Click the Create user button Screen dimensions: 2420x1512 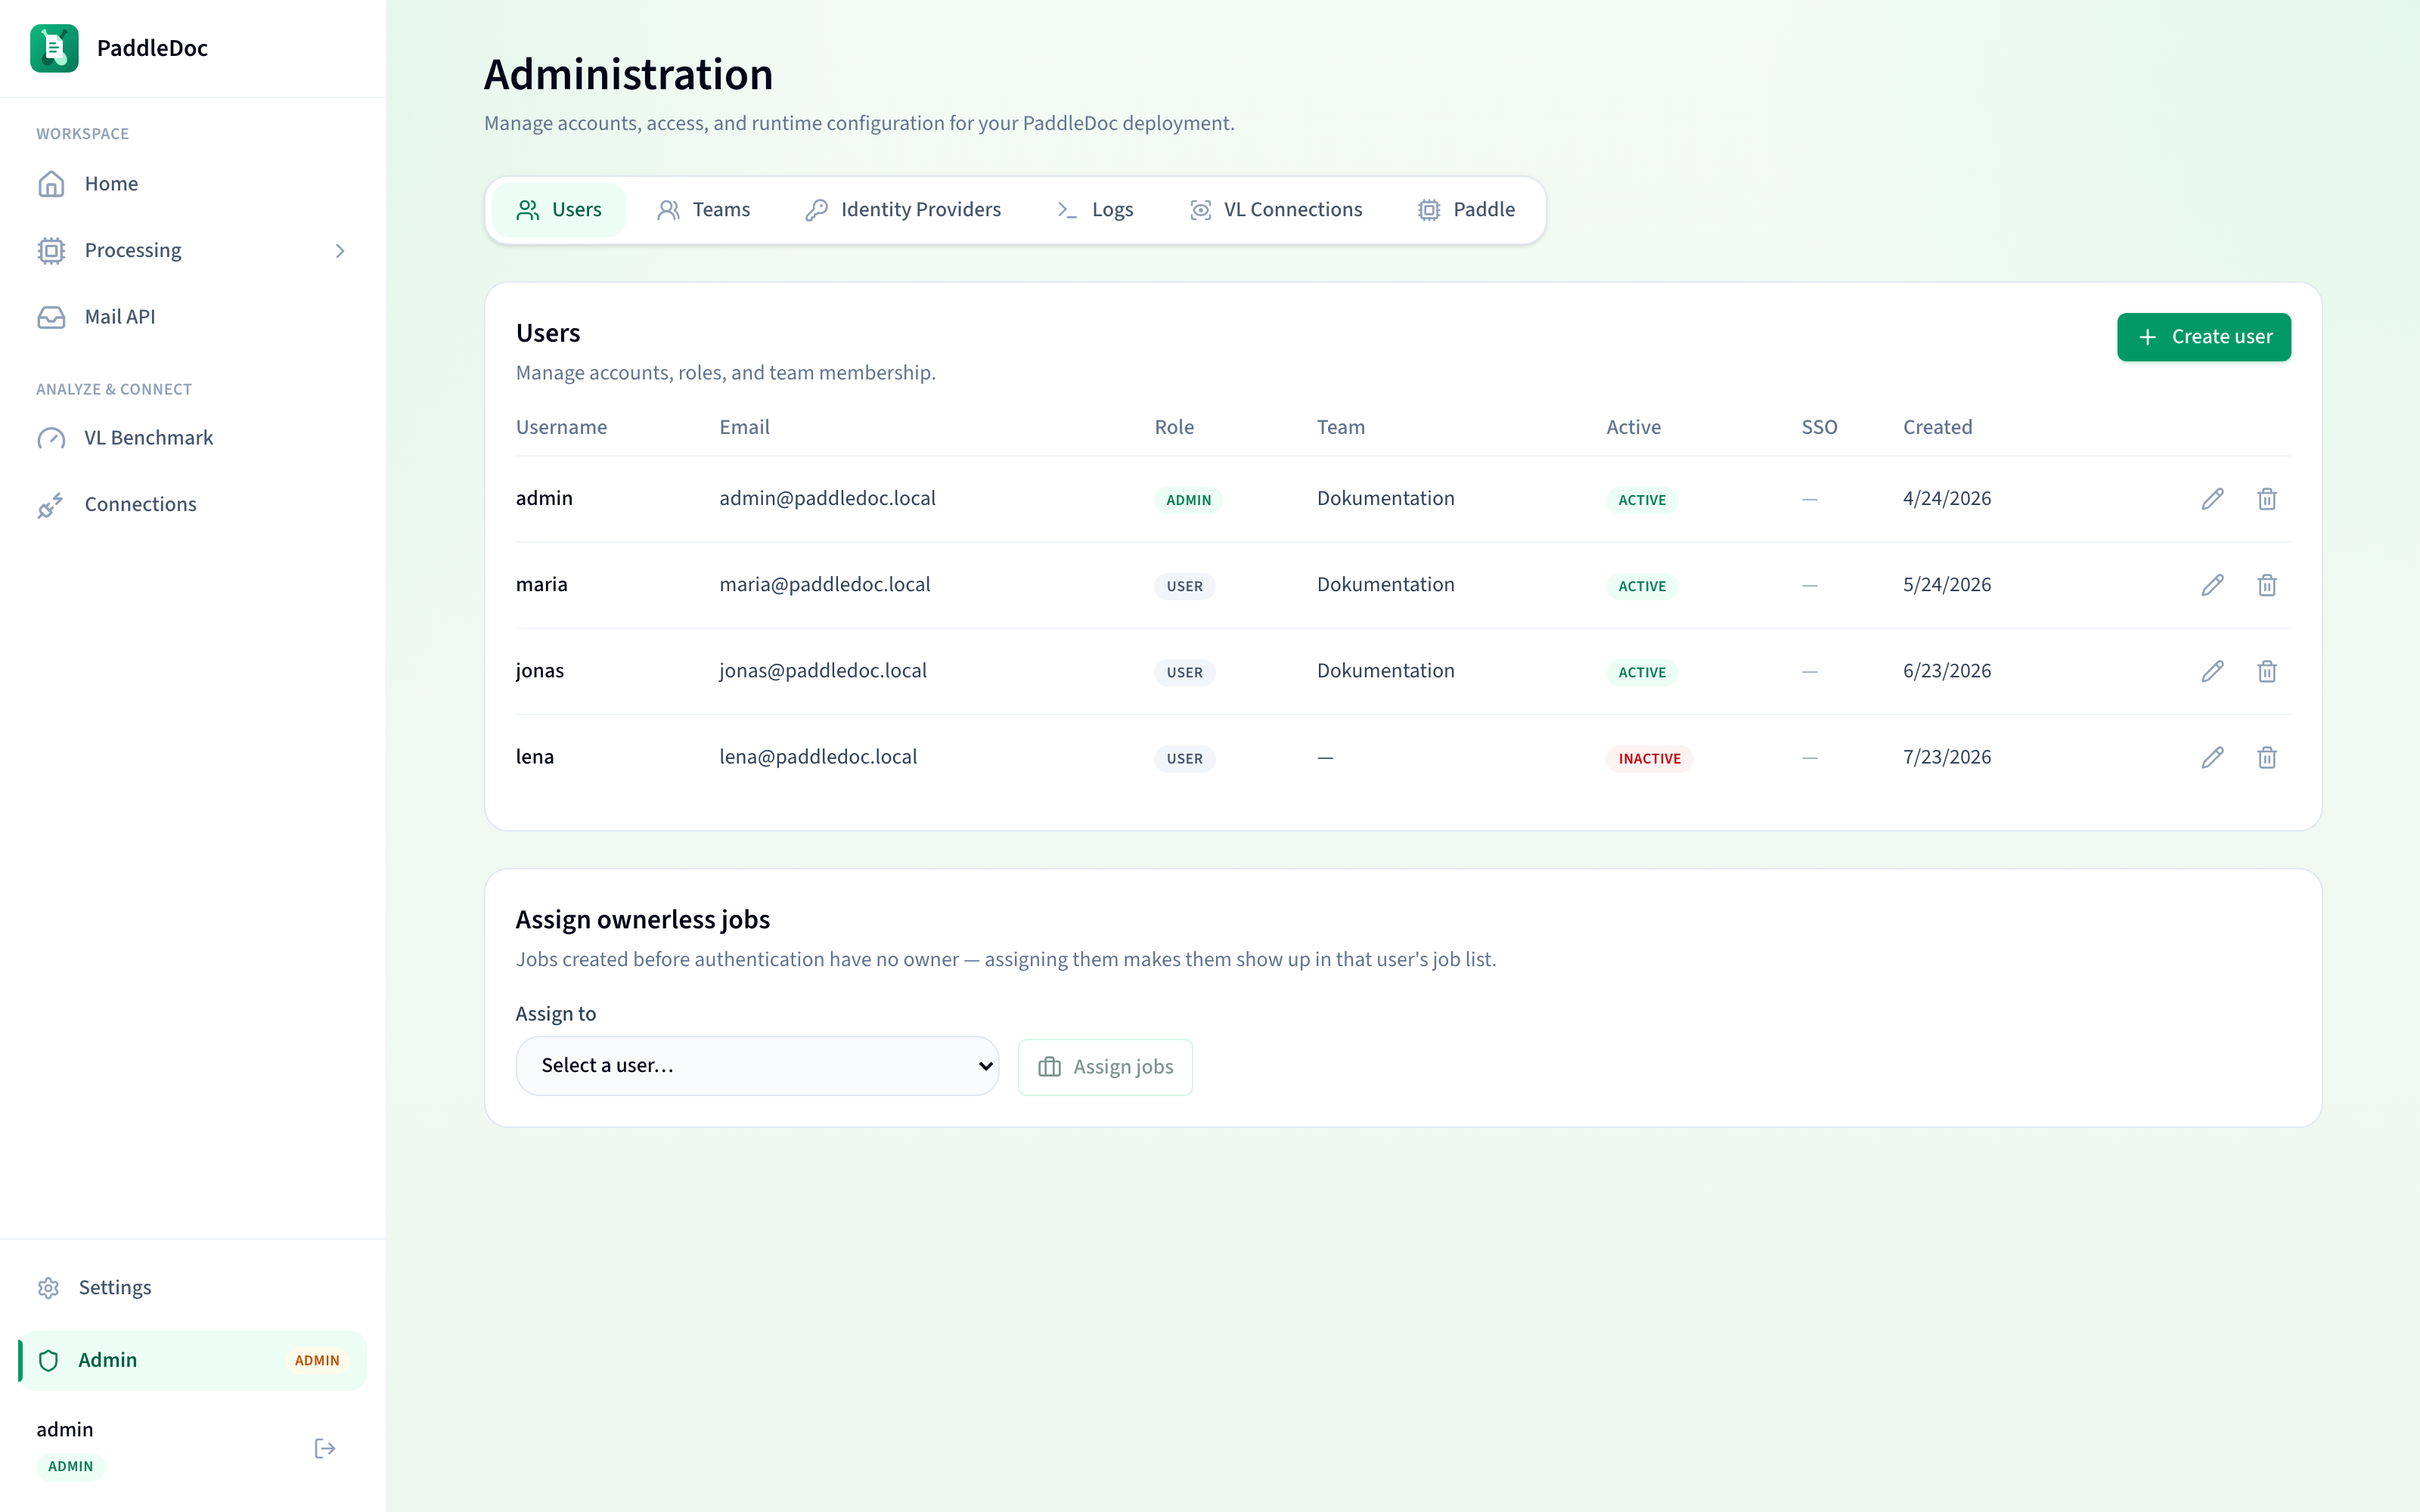point(2203,337)
